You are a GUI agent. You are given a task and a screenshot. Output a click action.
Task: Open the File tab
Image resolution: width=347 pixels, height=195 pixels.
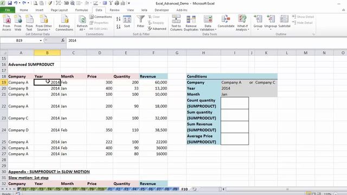pyautogui.click(x=8, y=10)
